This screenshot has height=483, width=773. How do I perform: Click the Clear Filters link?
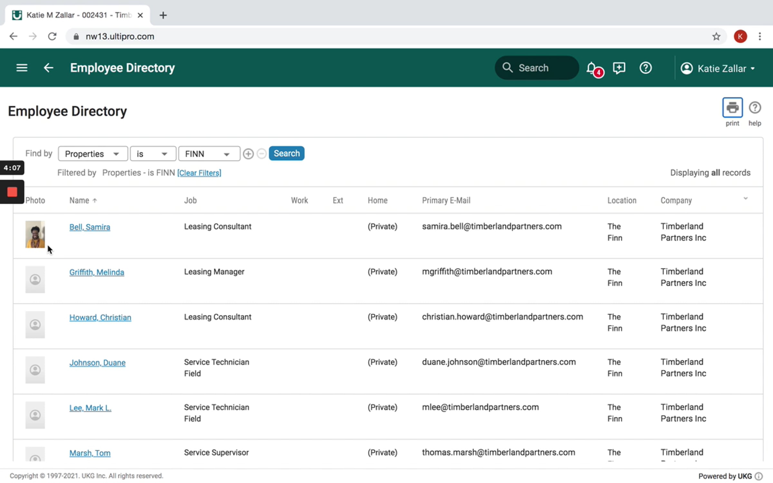[199, 173]
